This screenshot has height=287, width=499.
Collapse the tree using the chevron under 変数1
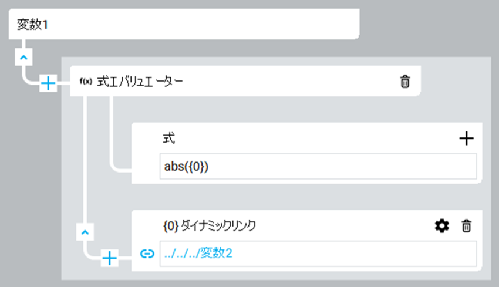22,57
